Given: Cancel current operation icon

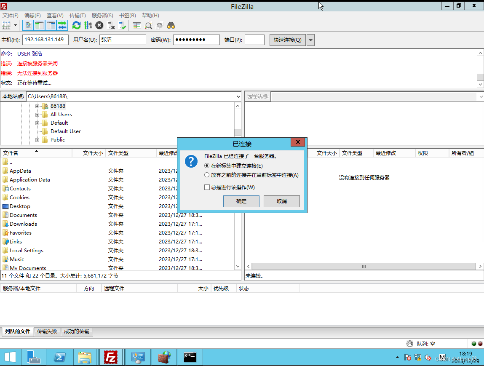Looking at the screenshot, I should [99, 25].
